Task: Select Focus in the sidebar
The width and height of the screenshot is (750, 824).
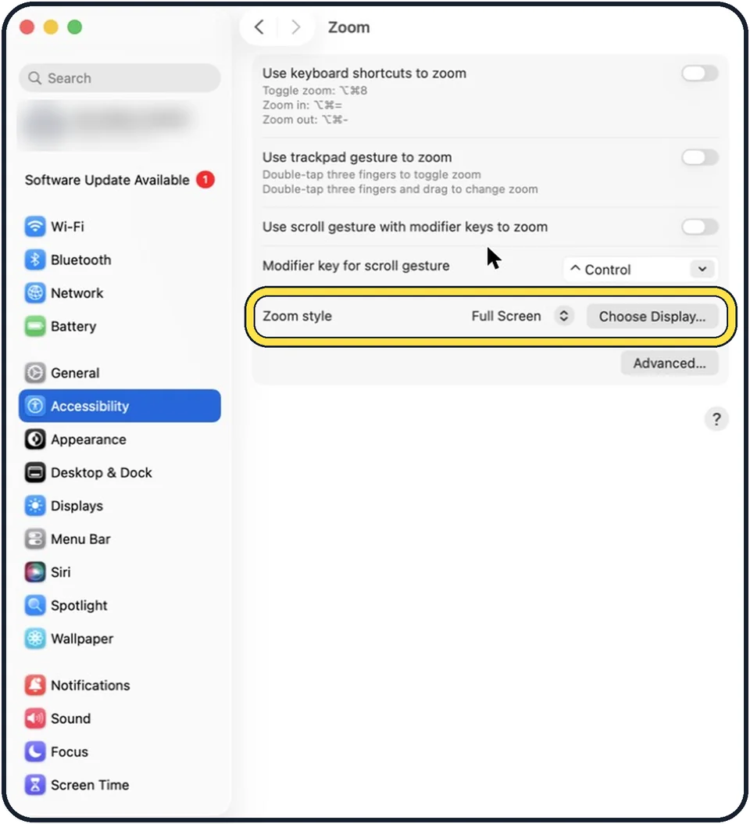Action: click(70, 751)
